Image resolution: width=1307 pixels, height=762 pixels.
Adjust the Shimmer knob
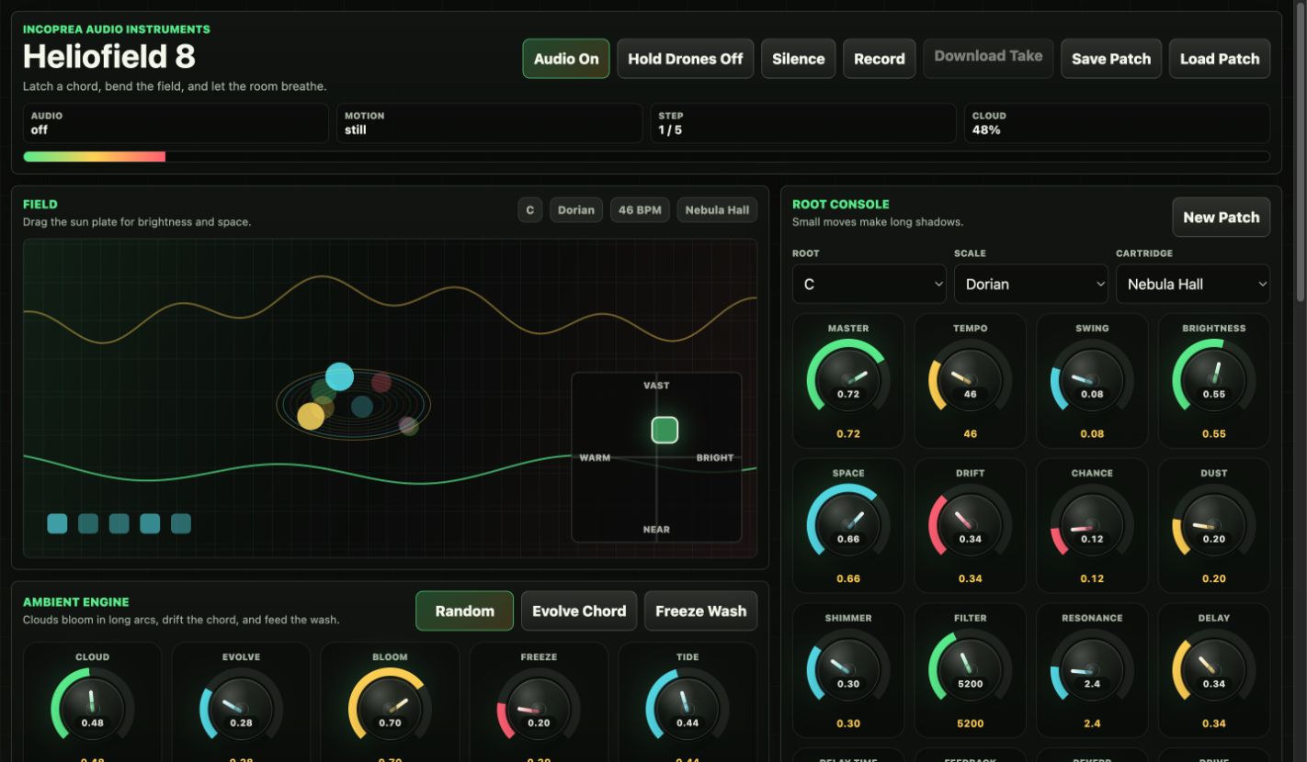(x=848, y=670)
